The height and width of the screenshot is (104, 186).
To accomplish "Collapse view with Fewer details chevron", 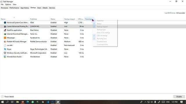I will [2, 97].
